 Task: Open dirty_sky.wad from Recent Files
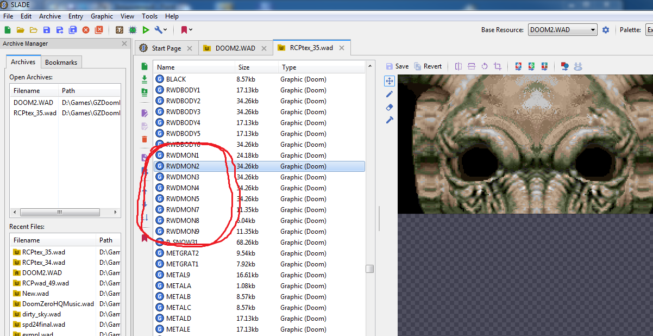[65, 314]
